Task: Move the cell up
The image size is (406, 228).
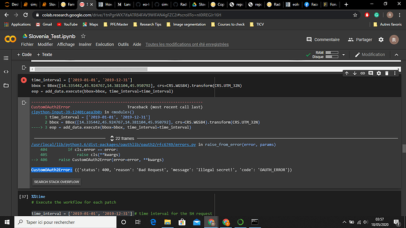Action: click(x=347, y=74)
